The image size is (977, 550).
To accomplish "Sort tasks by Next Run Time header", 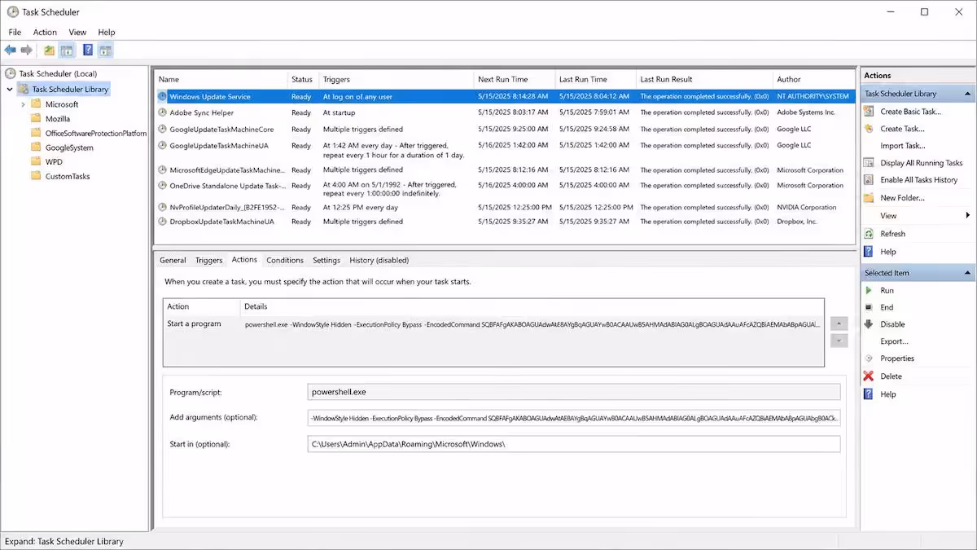I will click(x=514, y=79).
